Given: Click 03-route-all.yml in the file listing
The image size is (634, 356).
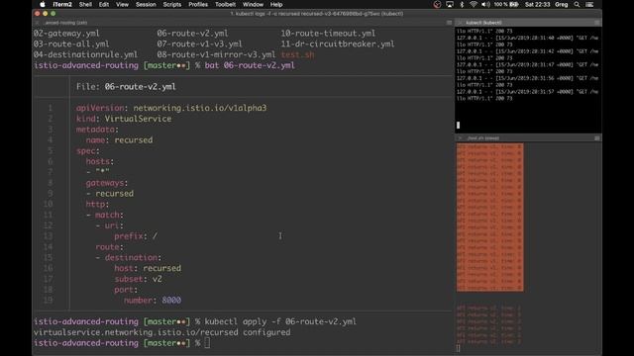Looking at the screenshot, I should (x=71, y=44).
